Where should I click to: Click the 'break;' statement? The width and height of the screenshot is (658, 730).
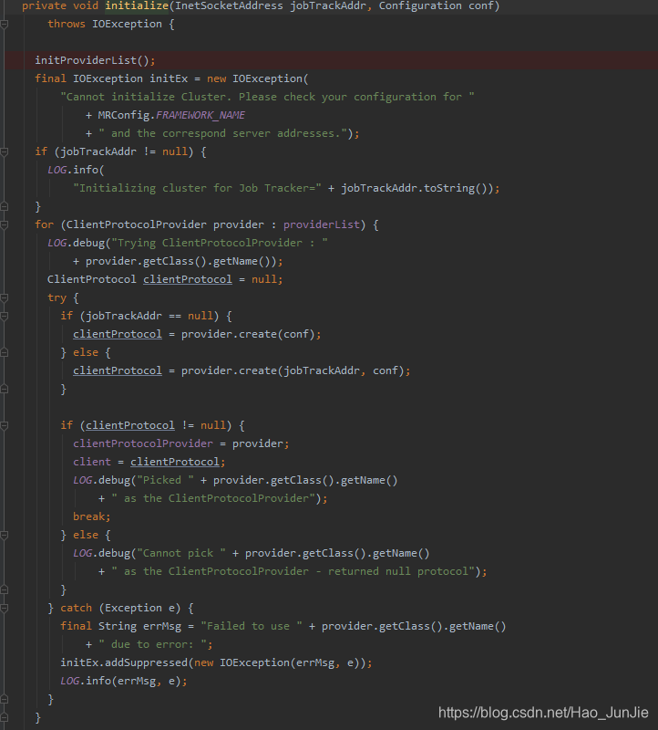pos(92,516)
